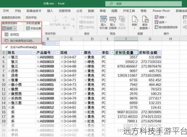Open the 单位 column filter dropdown

[112, 53]
